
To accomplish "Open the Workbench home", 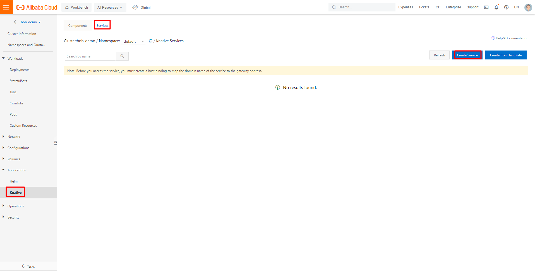I will (76, 8).
